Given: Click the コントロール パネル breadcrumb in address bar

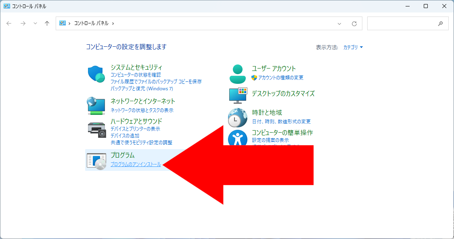Looking at the screenshot, I should click(91, 23).
